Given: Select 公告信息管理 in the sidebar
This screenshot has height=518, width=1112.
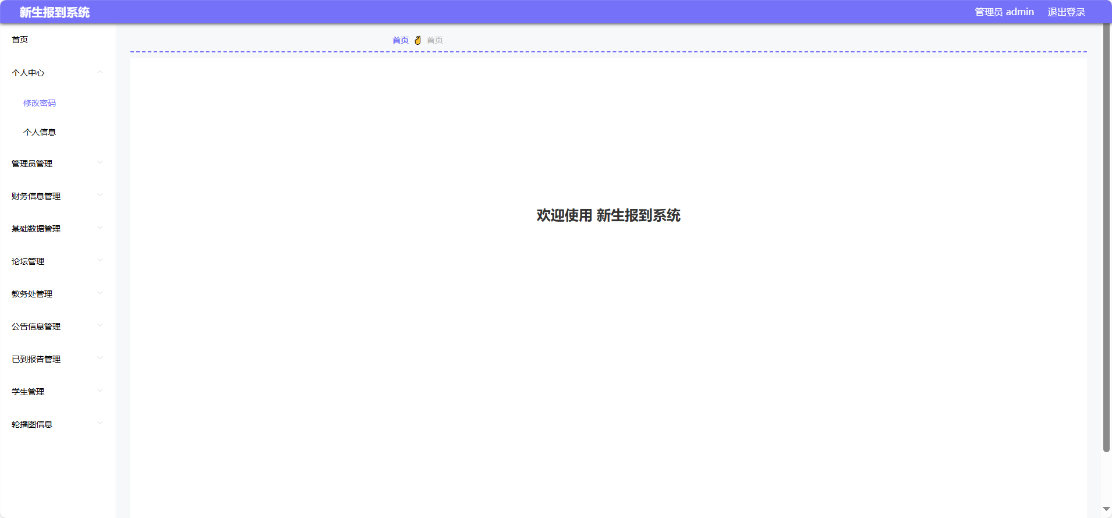Looking at the screenshot, I should click(x=36, y=327).
